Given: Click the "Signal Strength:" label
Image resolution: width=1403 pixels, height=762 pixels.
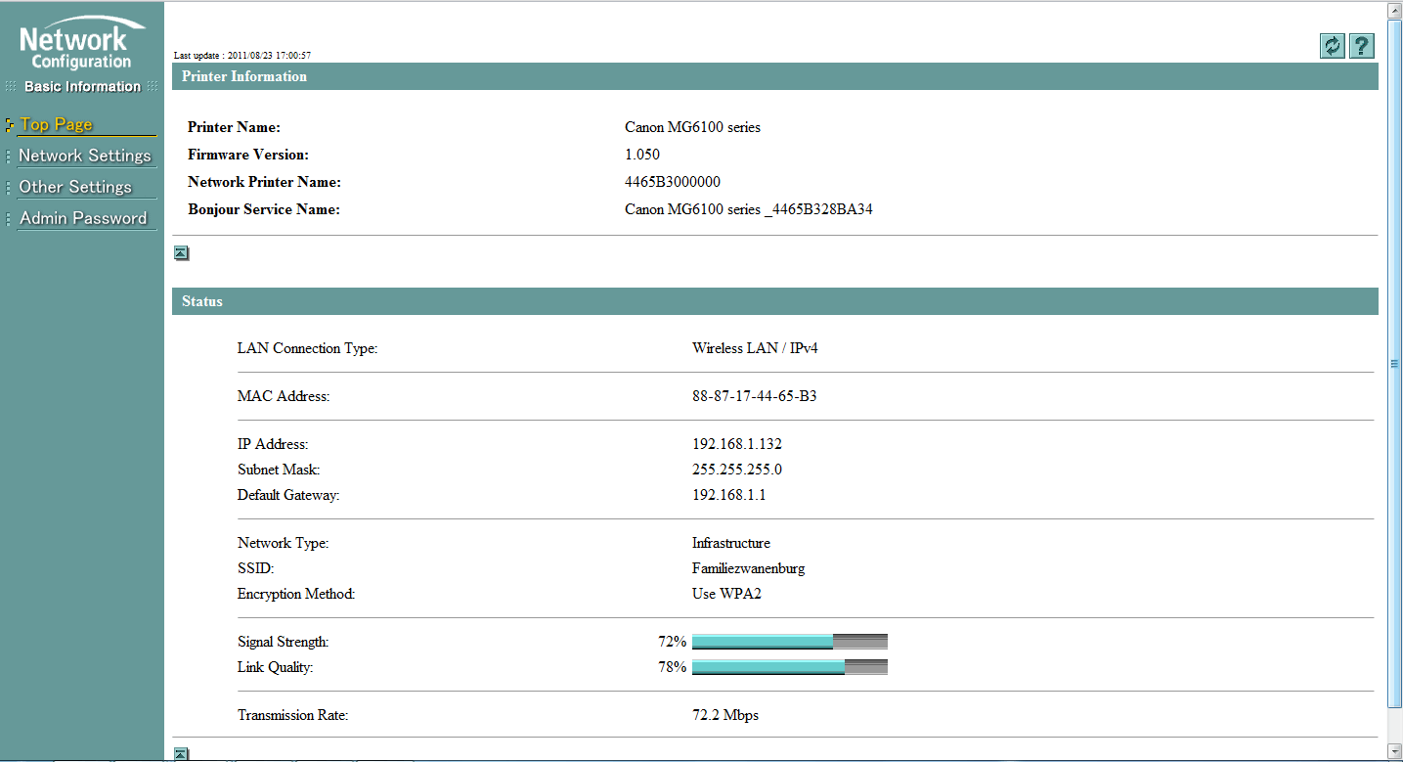Looking at the screenshot, I should coord(283,643).
